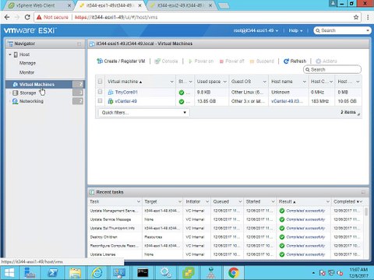The image size is (374, 280).
Task: Focus the virtual machine search field
Action: (x=332, y=69)
